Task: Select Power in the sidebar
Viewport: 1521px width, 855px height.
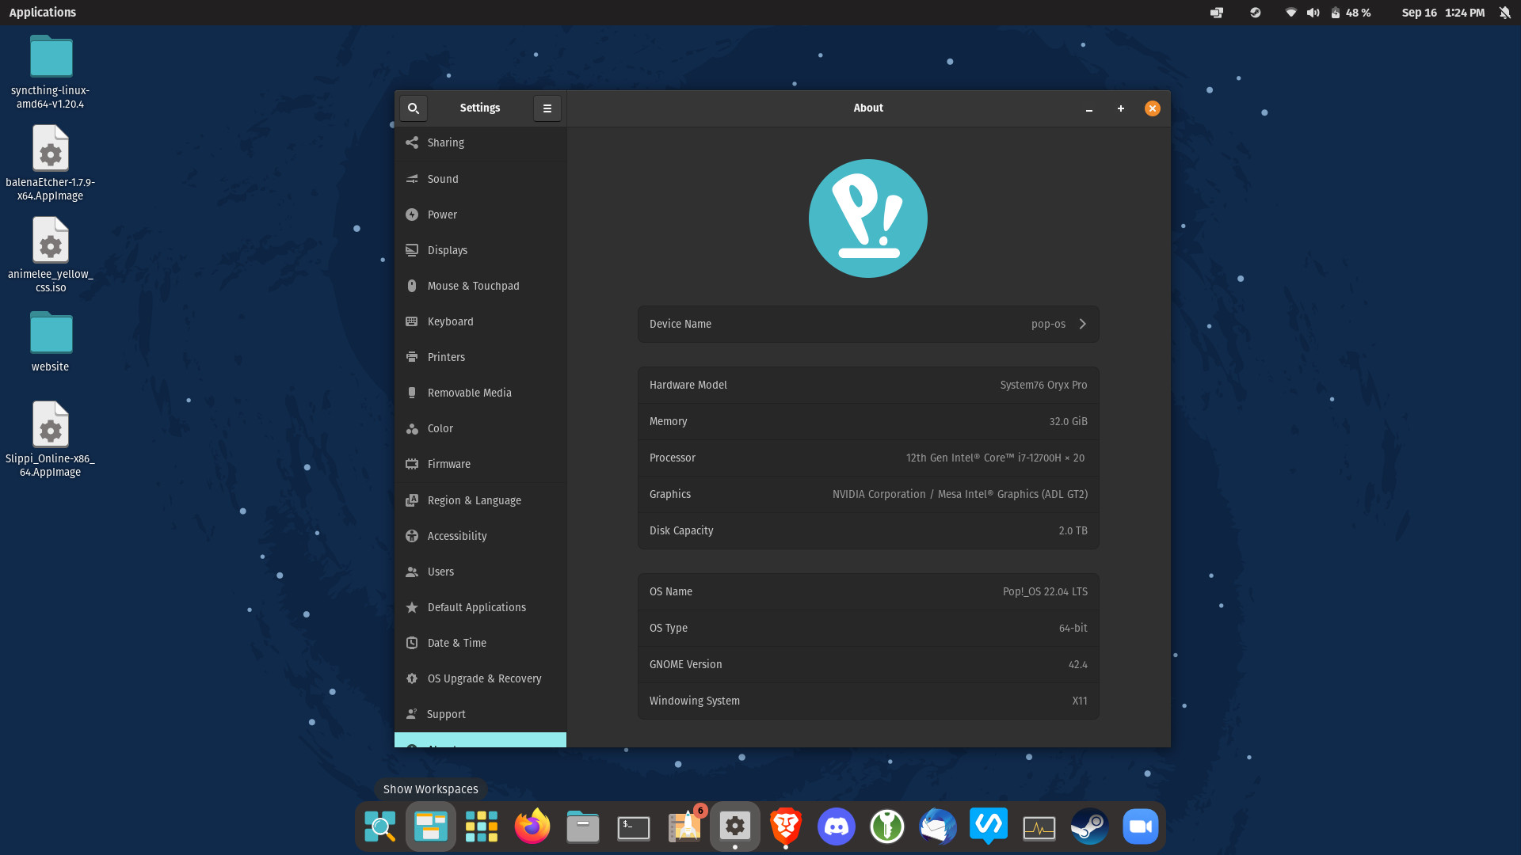Action: tap(480, 215)
